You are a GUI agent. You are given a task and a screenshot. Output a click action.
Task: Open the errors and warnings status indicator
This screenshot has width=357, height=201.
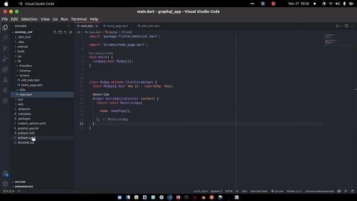[x=9, y=191]
